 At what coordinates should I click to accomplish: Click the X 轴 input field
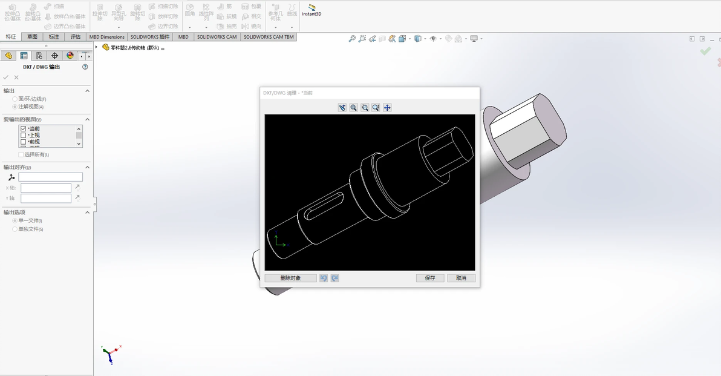[46, 188]
